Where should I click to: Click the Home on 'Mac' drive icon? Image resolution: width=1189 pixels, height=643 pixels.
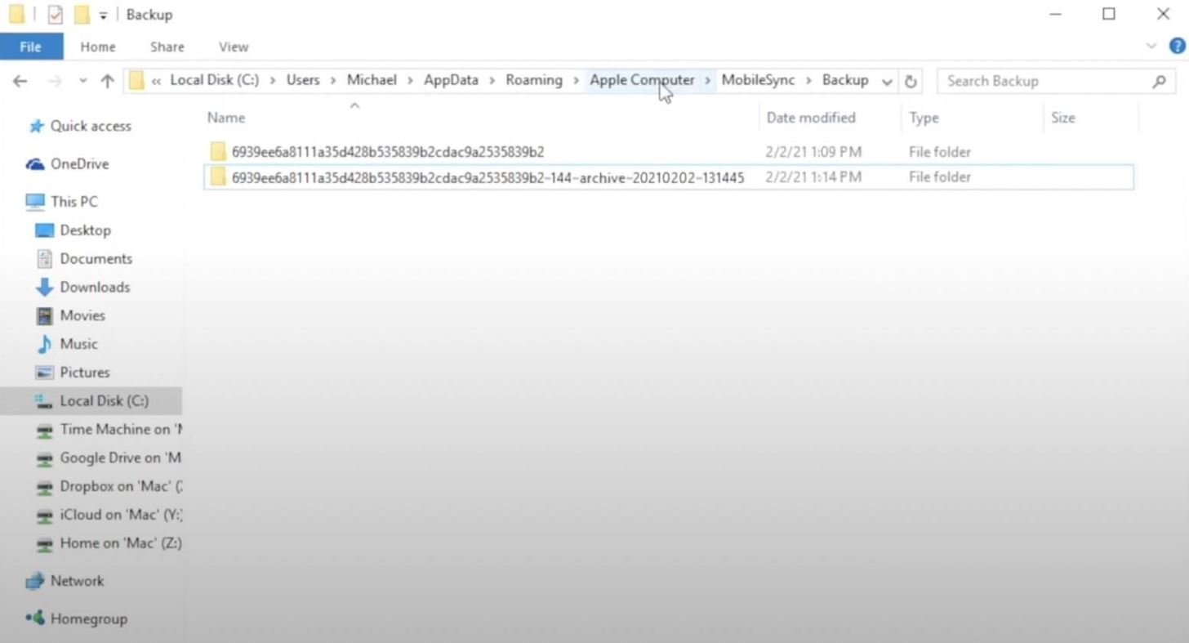[x=45, y=544]
